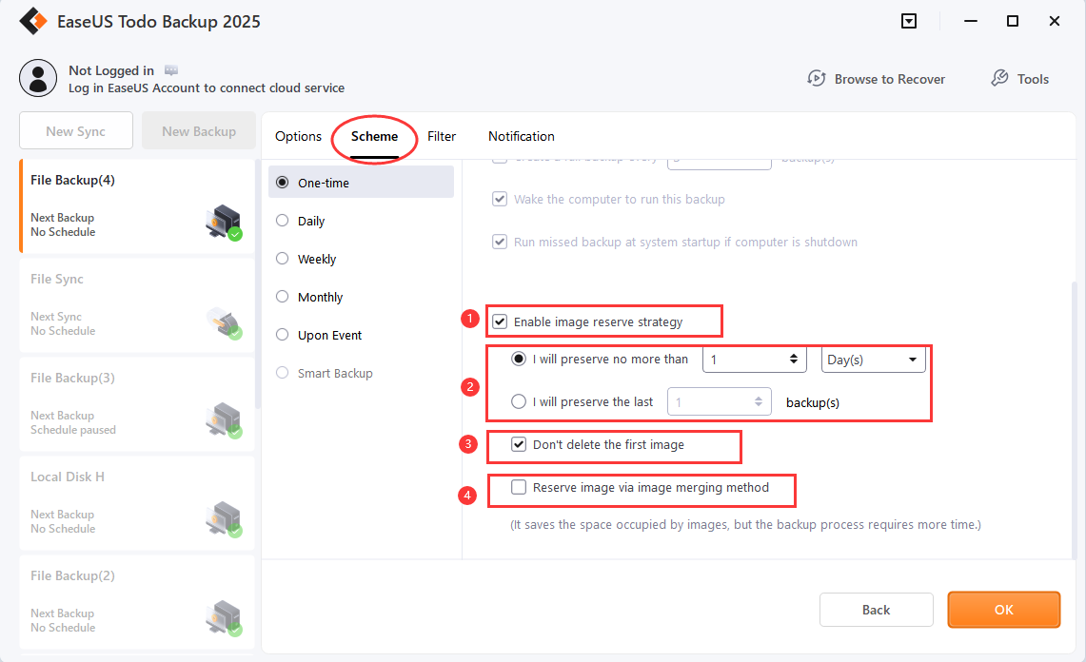This screenshot has height=662, width=1086.
Task: Click the 'Not Logged in' text
Action: click(x=111, y=70)
